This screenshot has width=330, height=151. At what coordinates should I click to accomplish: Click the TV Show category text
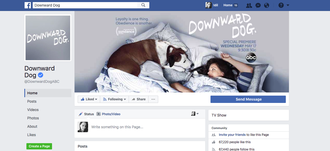pyautogui.click(x=219, y=115)
